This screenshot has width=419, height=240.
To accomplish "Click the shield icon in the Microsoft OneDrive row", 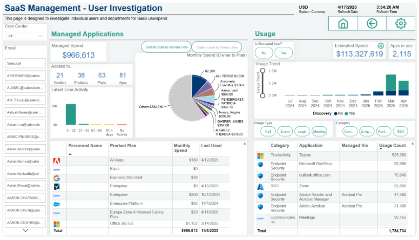I will [260, 165].
